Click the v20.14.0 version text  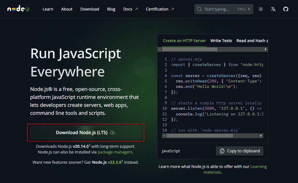coord(81,146)
